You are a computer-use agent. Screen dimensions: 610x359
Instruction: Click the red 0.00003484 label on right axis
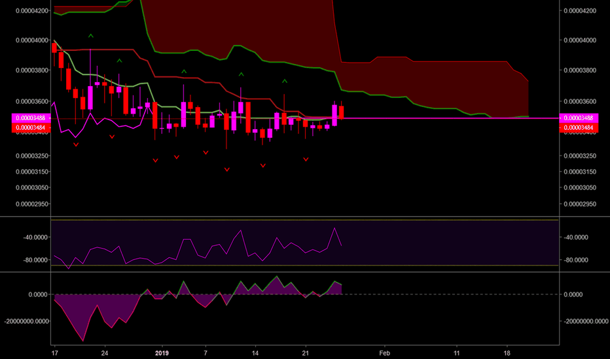(579, 128)
